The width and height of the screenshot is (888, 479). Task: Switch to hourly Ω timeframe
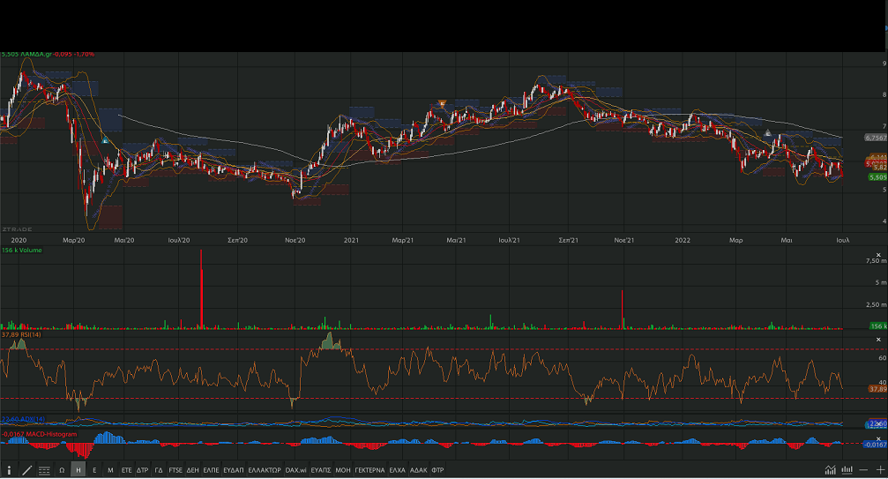(62, 470)
